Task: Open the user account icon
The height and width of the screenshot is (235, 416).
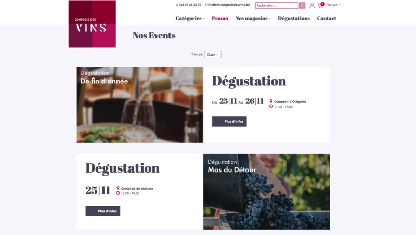Action: click(x=312, y=5)
